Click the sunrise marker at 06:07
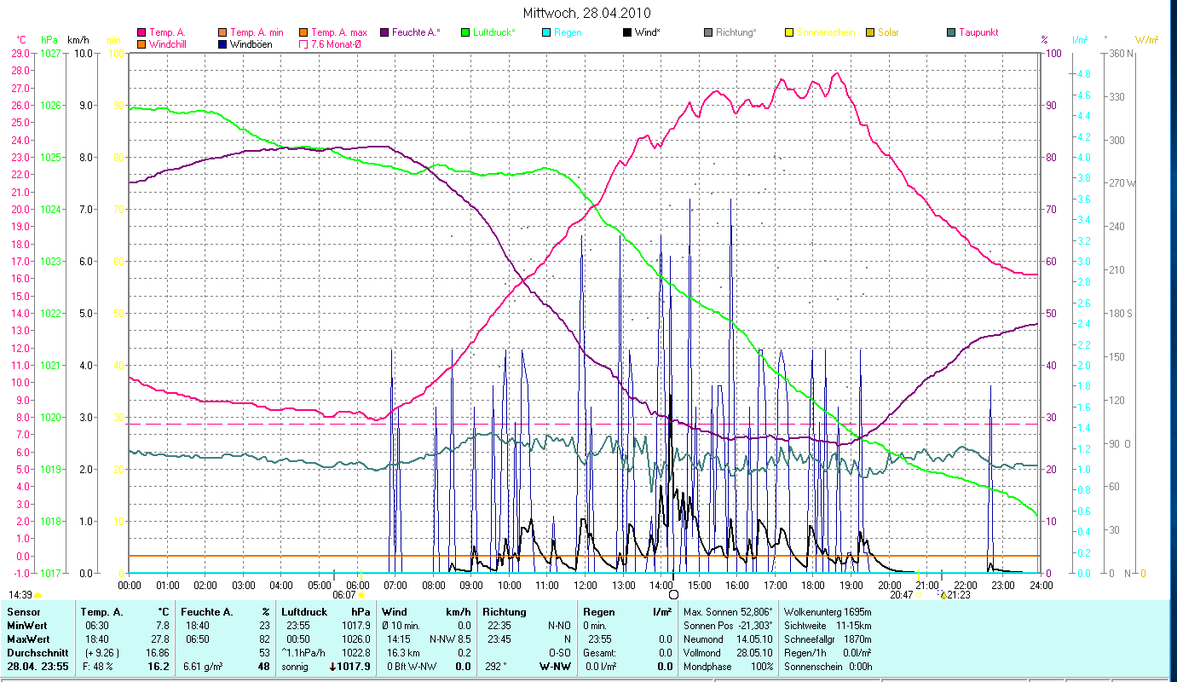 tap(361, 595)
